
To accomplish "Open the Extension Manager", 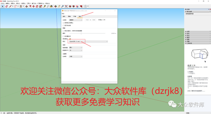I will click(x=81, y=6).
